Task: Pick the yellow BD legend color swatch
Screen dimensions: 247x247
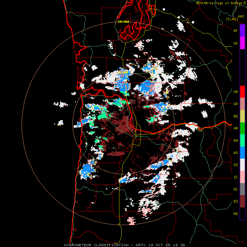Action: click(x=242, y=116)
